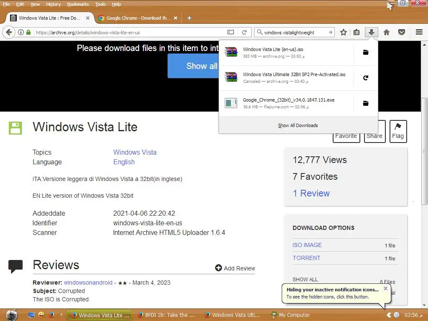Open a new tab
The width and height of the screenshot is (428, 321).
point(189,18)
